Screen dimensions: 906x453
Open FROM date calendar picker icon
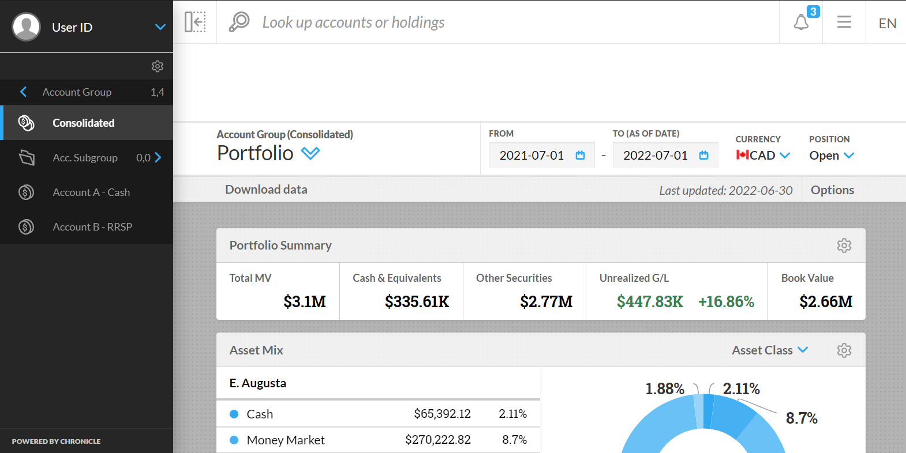pos(580,155)
